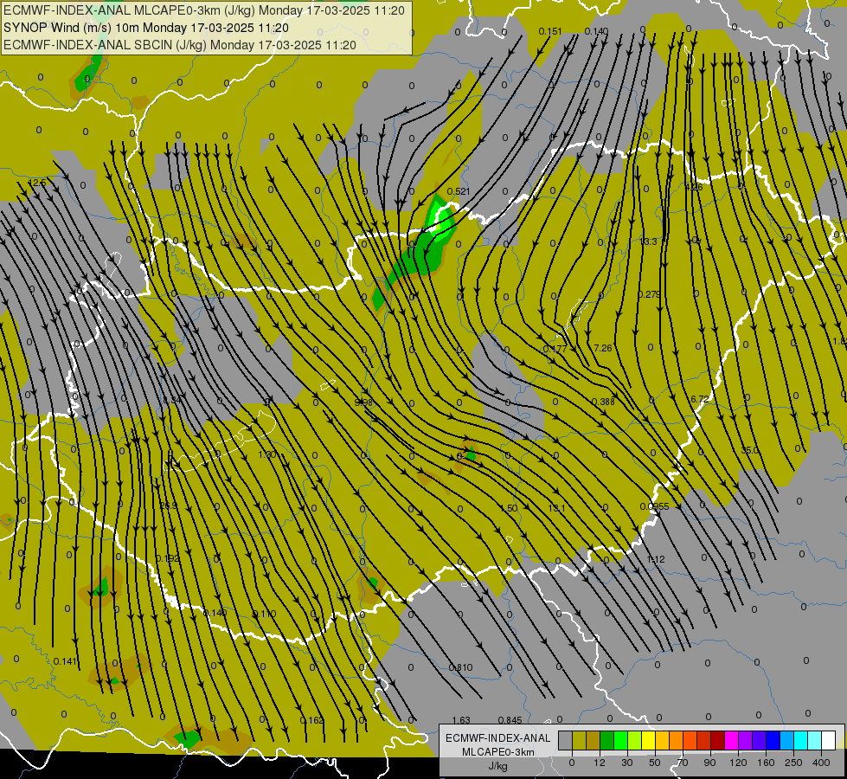Click the J/kg unit label in legend
This screenshot has width=847, height=779.
(x=498, y=766)
